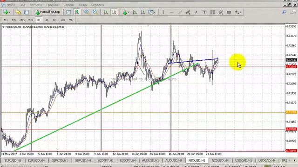
Task: Switch timeframe to W1
Action: click(63, 20)
